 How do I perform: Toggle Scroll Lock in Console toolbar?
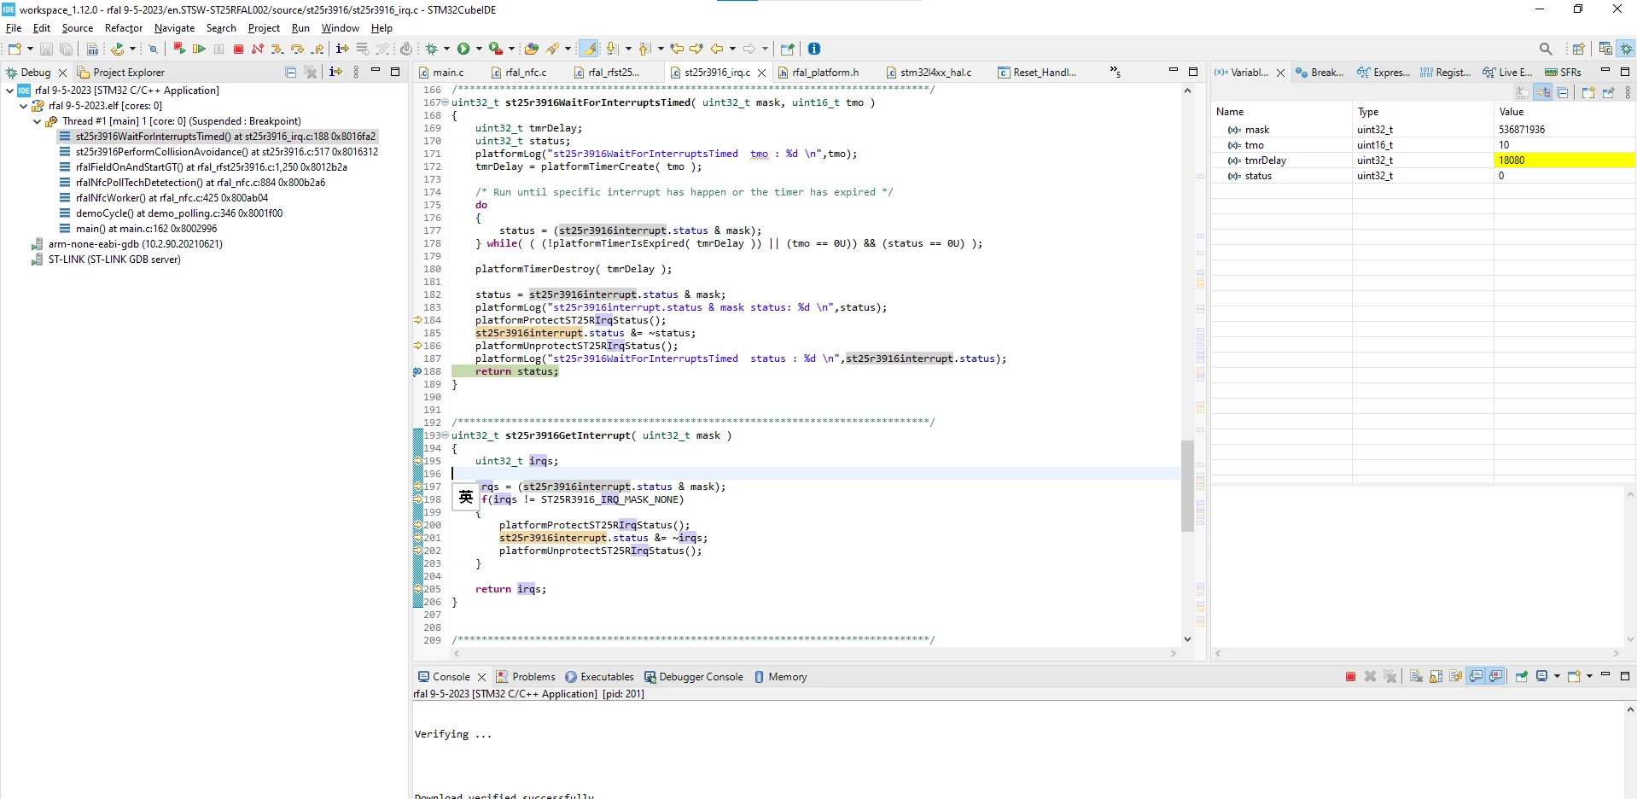tap(1436, 676)
